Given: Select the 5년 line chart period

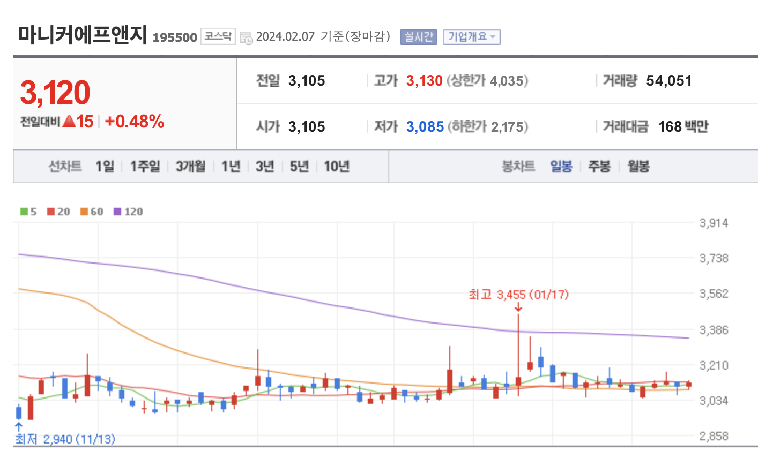Looking at the screenshot, I should 299,167.
